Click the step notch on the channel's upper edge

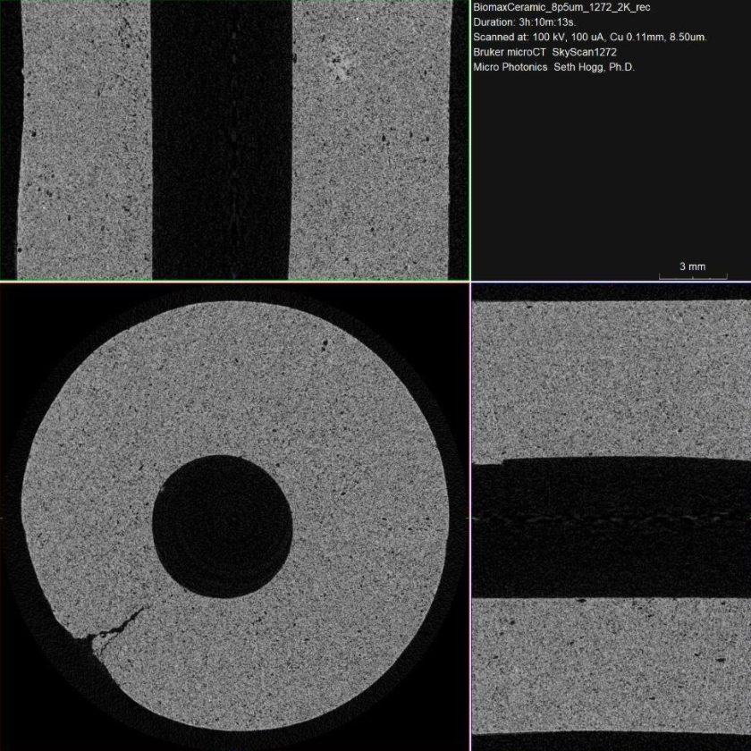pyautogui.click(x=502, y=462)
